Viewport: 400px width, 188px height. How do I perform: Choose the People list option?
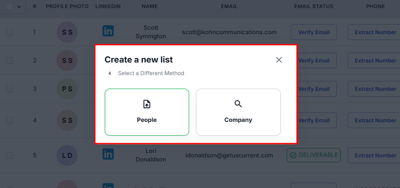click(x=147, y=112)
